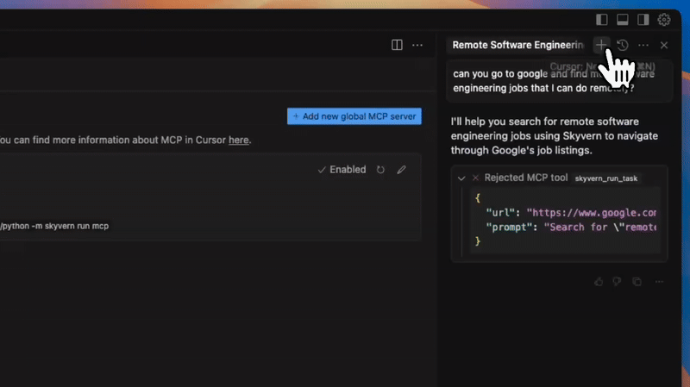The height and width of the screenshot is (387, 690).
Task: Select the Remote Software Engineering chat tab
Action: pyautogui.click(x=518, y=45)
